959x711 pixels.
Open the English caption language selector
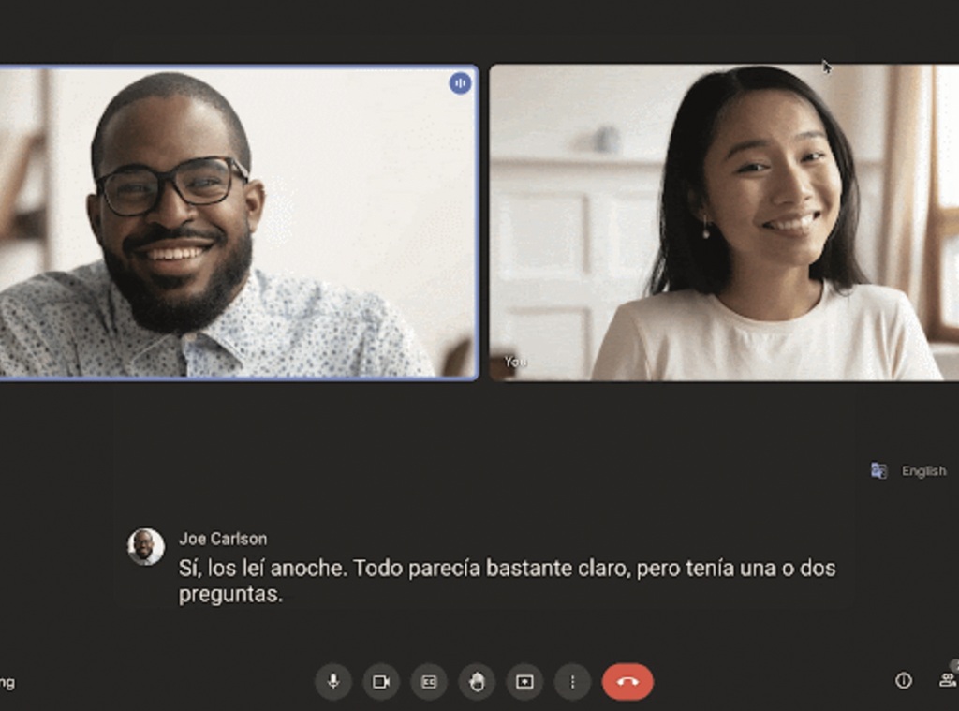[923, 471]
